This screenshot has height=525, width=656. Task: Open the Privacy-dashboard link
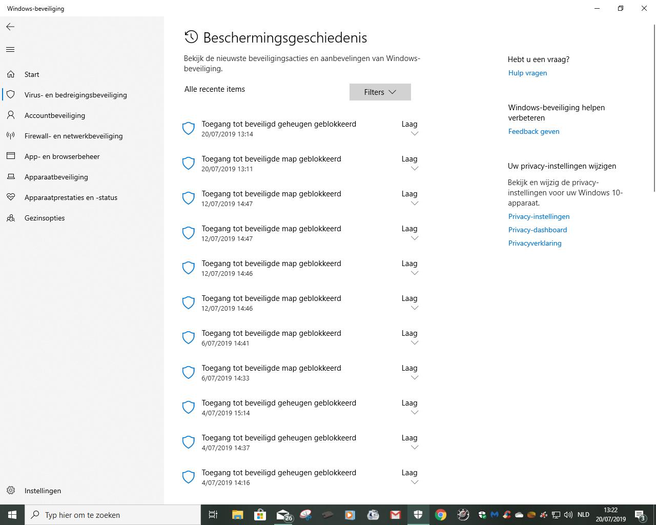[537, 230]
